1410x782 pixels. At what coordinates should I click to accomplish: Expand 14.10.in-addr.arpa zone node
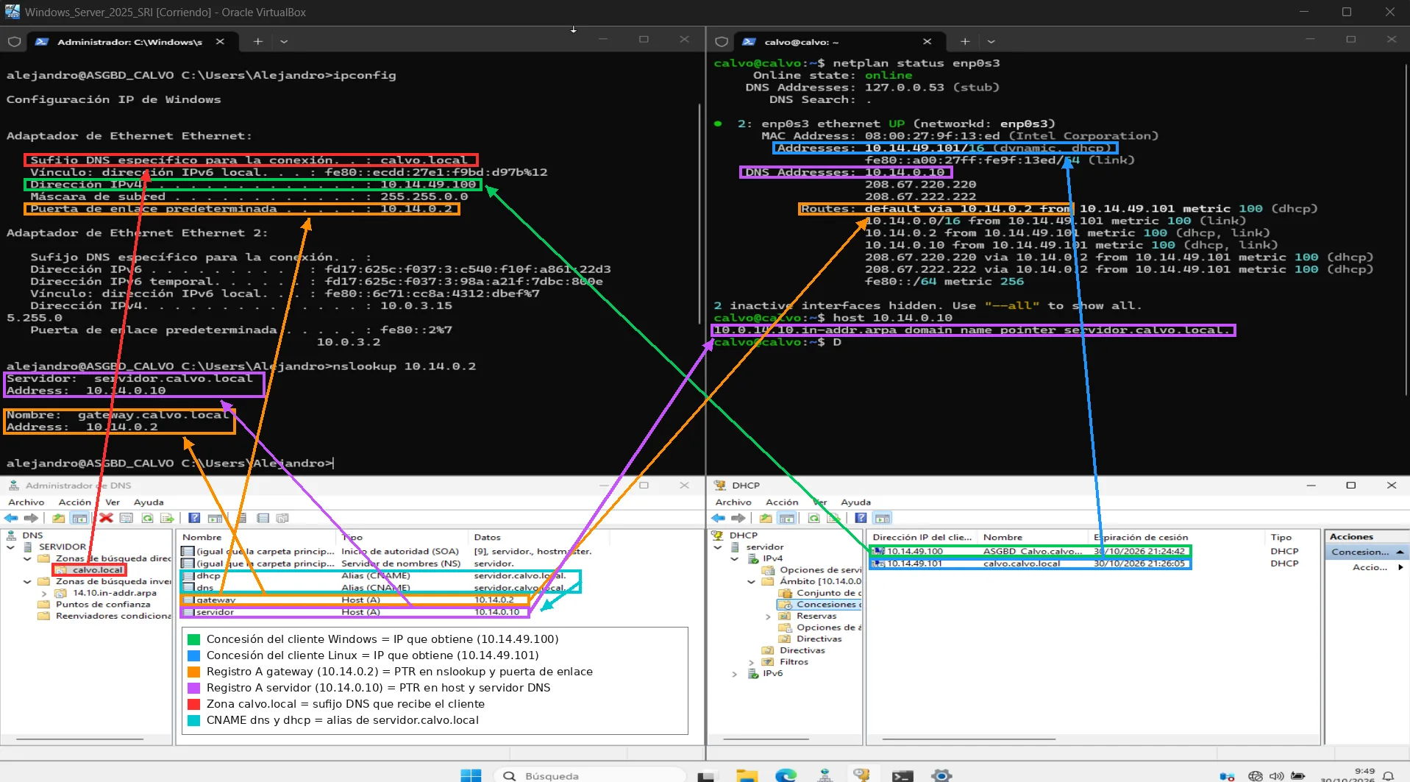[x=44, y=593]
